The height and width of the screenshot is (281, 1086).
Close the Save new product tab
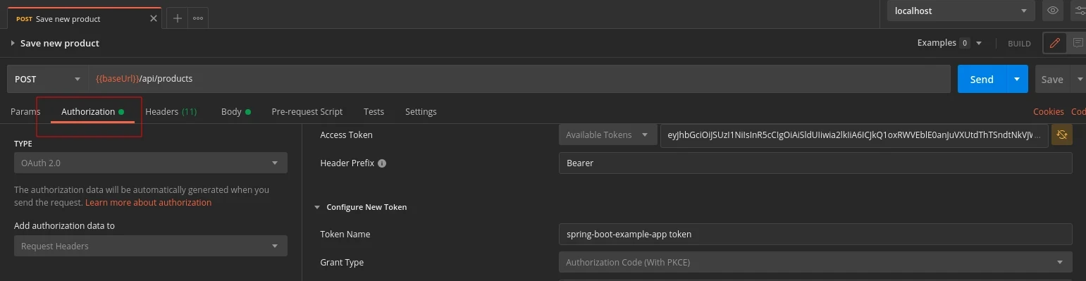154,19
